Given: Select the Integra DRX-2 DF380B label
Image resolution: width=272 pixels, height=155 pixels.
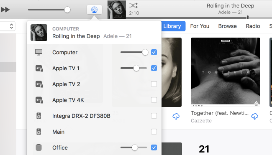Looking at the screenshot, I should [81, 116].
